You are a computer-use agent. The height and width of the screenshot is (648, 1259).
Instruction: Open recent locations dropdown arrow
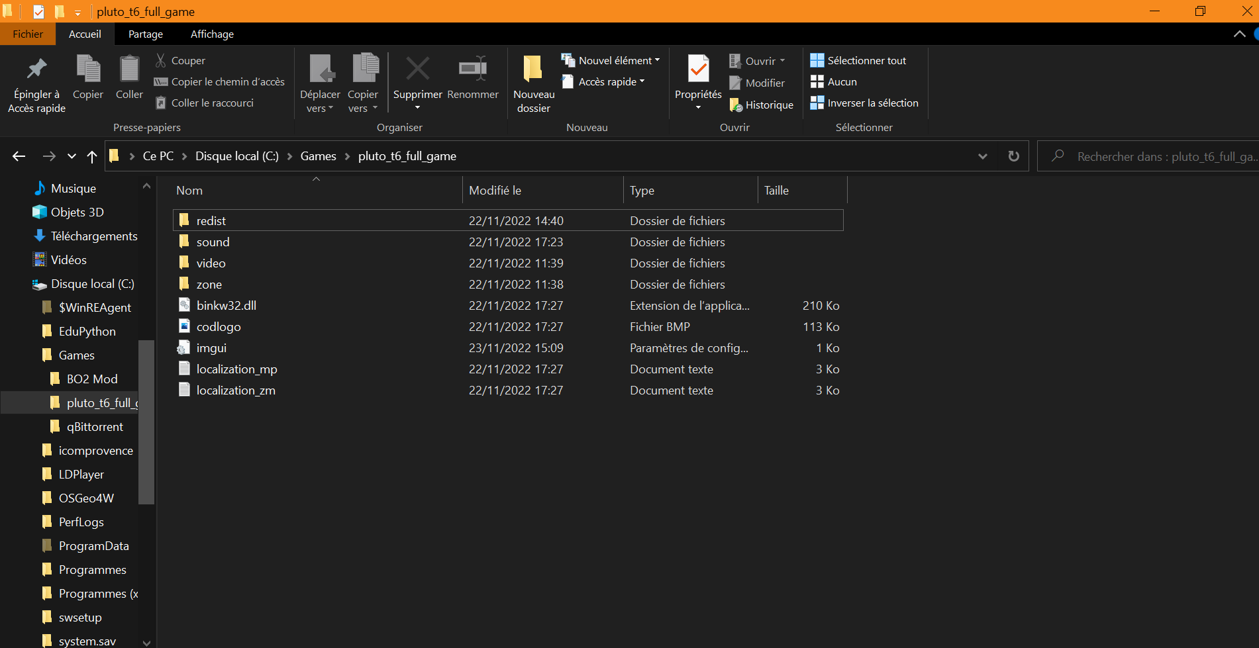pyautogui.click(x=72, y=157)
